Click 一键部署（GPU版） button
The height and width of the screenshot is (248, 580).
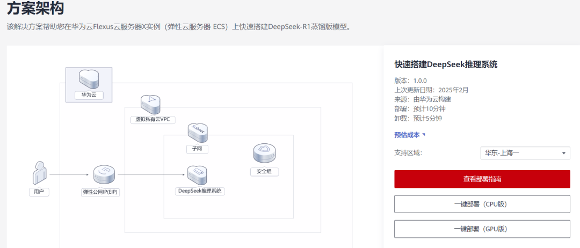pyautogui.click(x=482, y=229)
